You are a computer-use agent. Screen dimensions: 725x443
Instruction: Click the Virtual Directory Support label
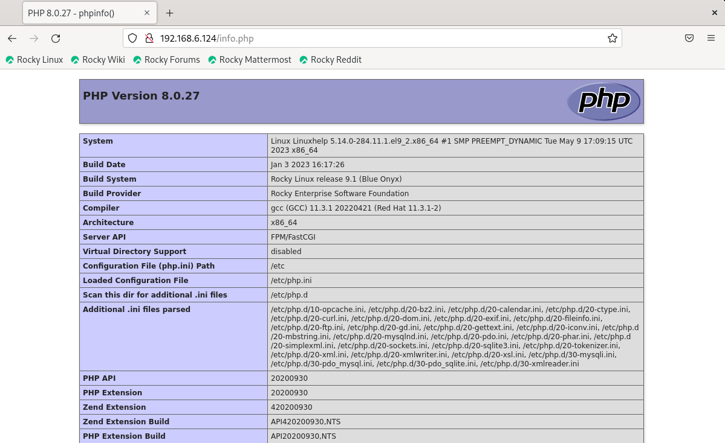pos(135,251)
